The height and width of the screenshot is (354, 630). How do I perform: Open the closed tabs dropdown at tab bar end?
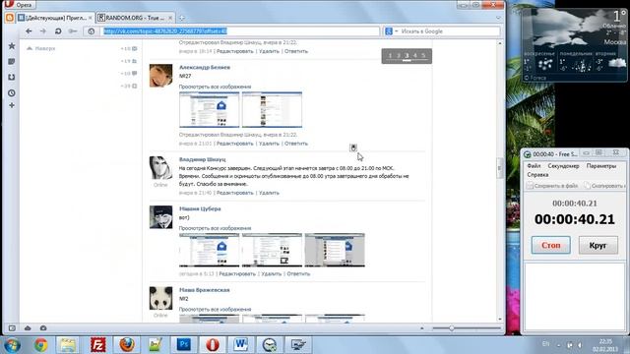coord(498,18)
